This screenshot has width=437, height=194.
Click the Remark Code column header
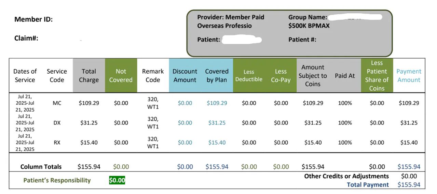[153, 76]
